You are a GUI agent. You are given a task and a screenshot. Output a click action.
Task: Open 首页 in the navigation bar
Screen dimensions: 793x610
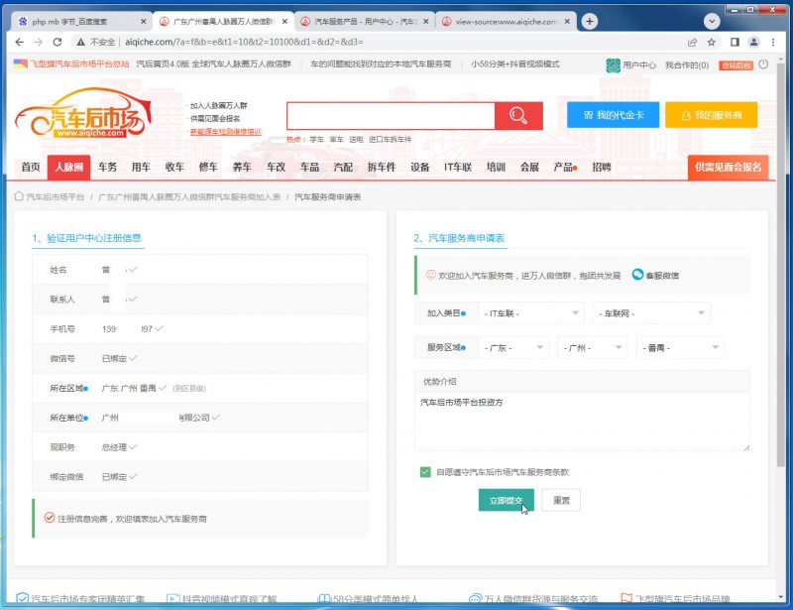[x=31, y=167]
